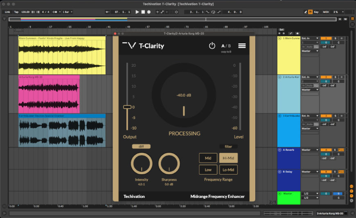The width and height of the screenshot is (356, 218).
Task: Toggle the filter button in T-Clarity
Action: click(x=228, y=146)
